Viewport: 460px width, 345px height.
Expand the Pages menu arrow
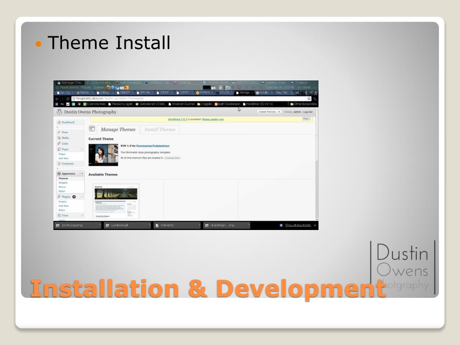point(82,149)
